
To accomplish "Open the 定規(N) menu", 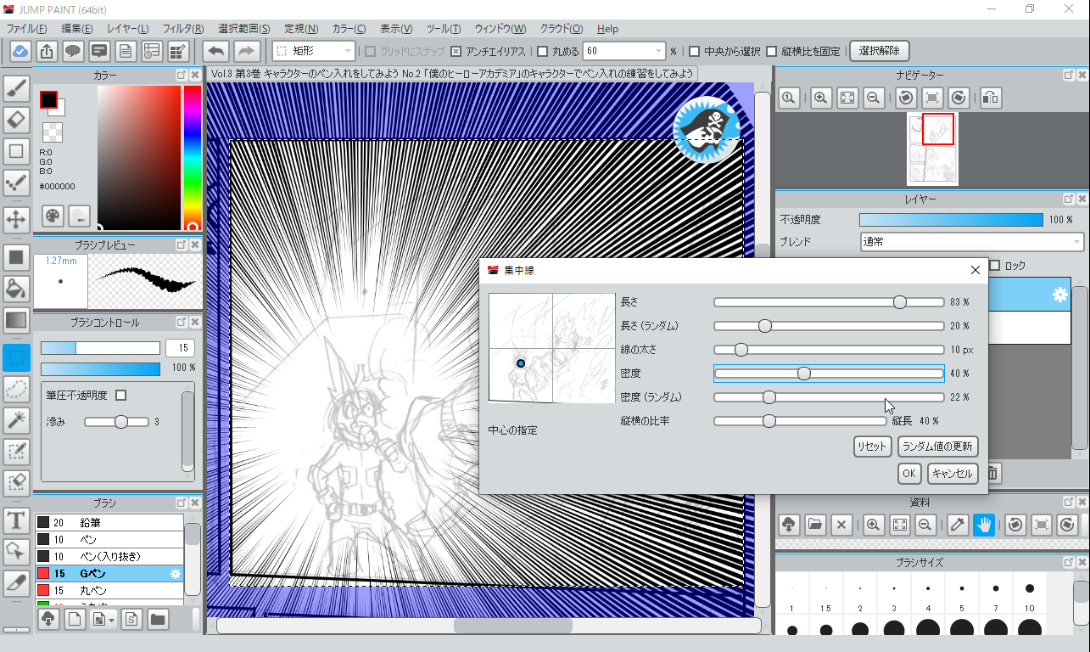I will click(x=301, y=29).
